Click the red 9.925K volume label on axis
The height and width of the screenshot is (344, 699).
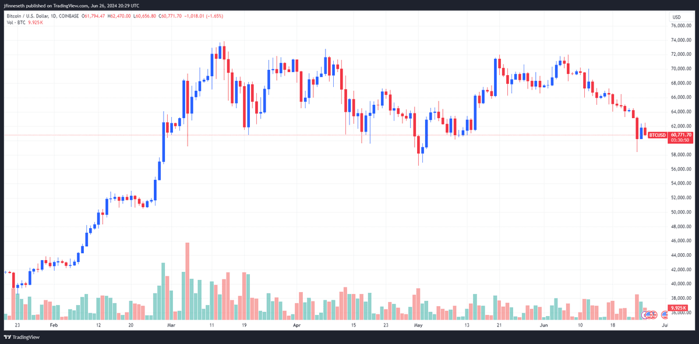pyautogui.click(x=677, y=307)
